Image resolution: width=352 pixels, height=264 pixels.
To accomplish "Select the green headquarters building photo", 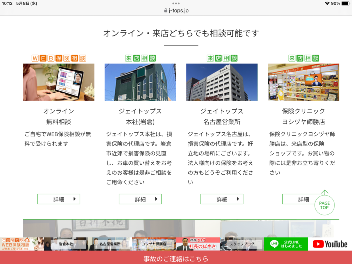I will click(140, 82).
